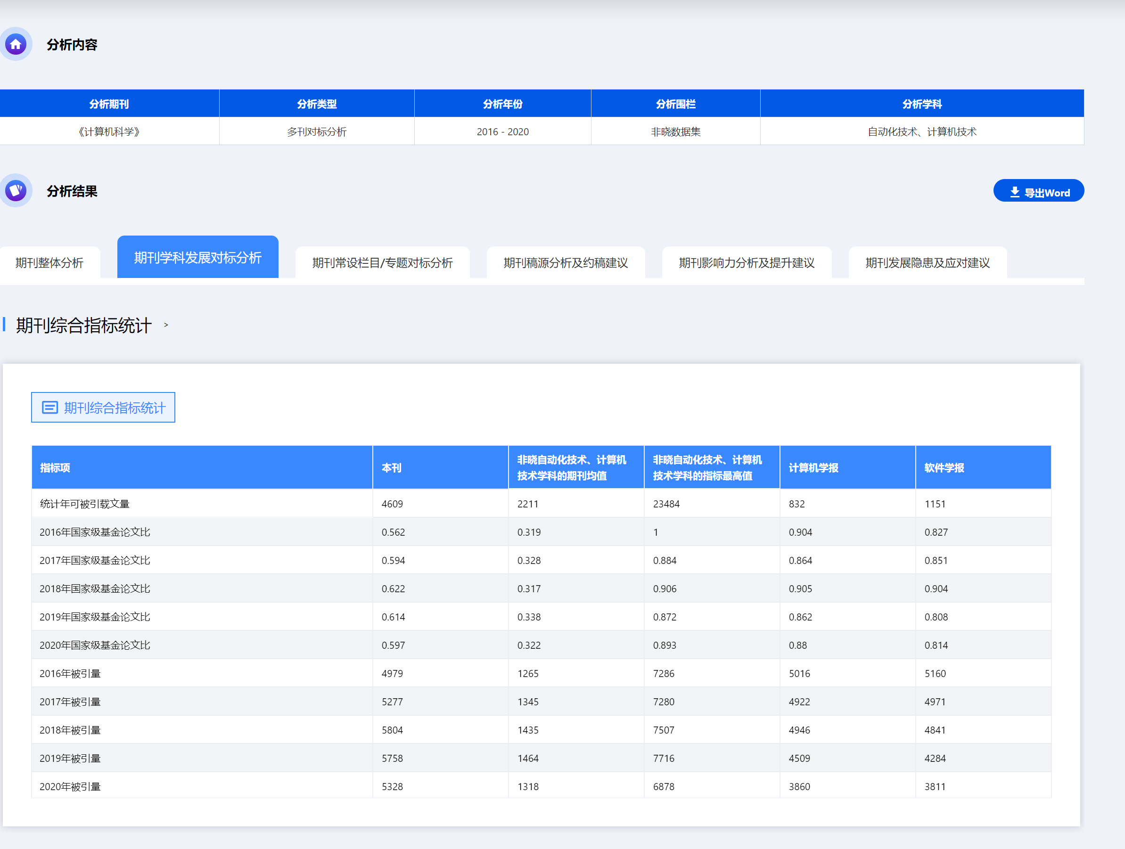Click the value 1318 in 期刊均值 column
The image size is (1125, 849).
(528, 786)
